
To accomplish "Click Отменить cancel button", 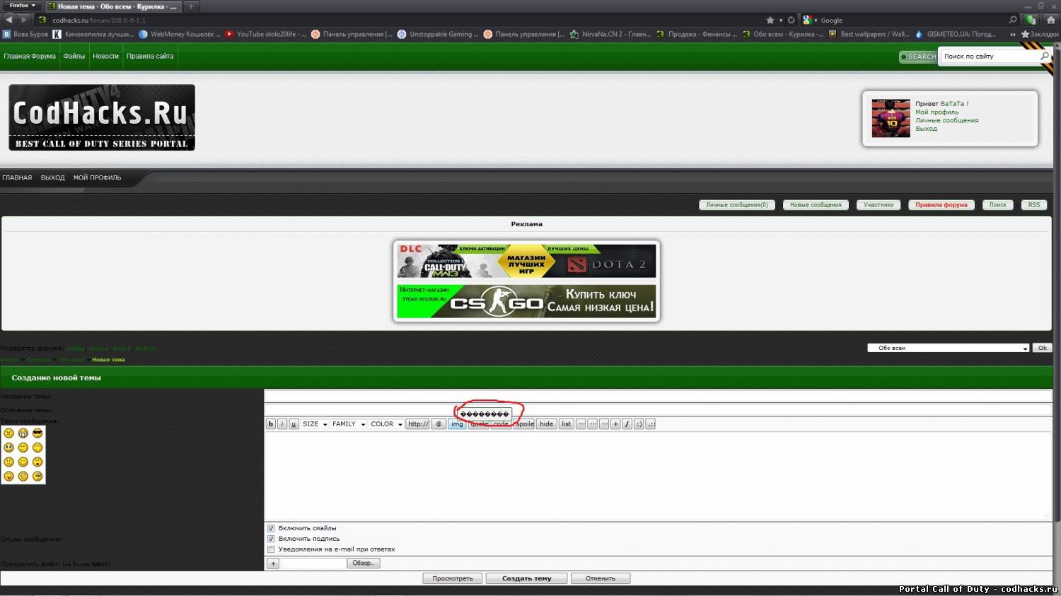I will (601, 578).
